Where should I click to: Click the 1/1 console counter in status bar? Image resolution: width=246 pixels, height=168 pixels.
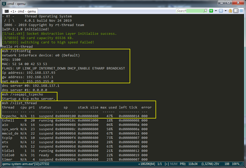pyautogui.click(x=159, y=164)
